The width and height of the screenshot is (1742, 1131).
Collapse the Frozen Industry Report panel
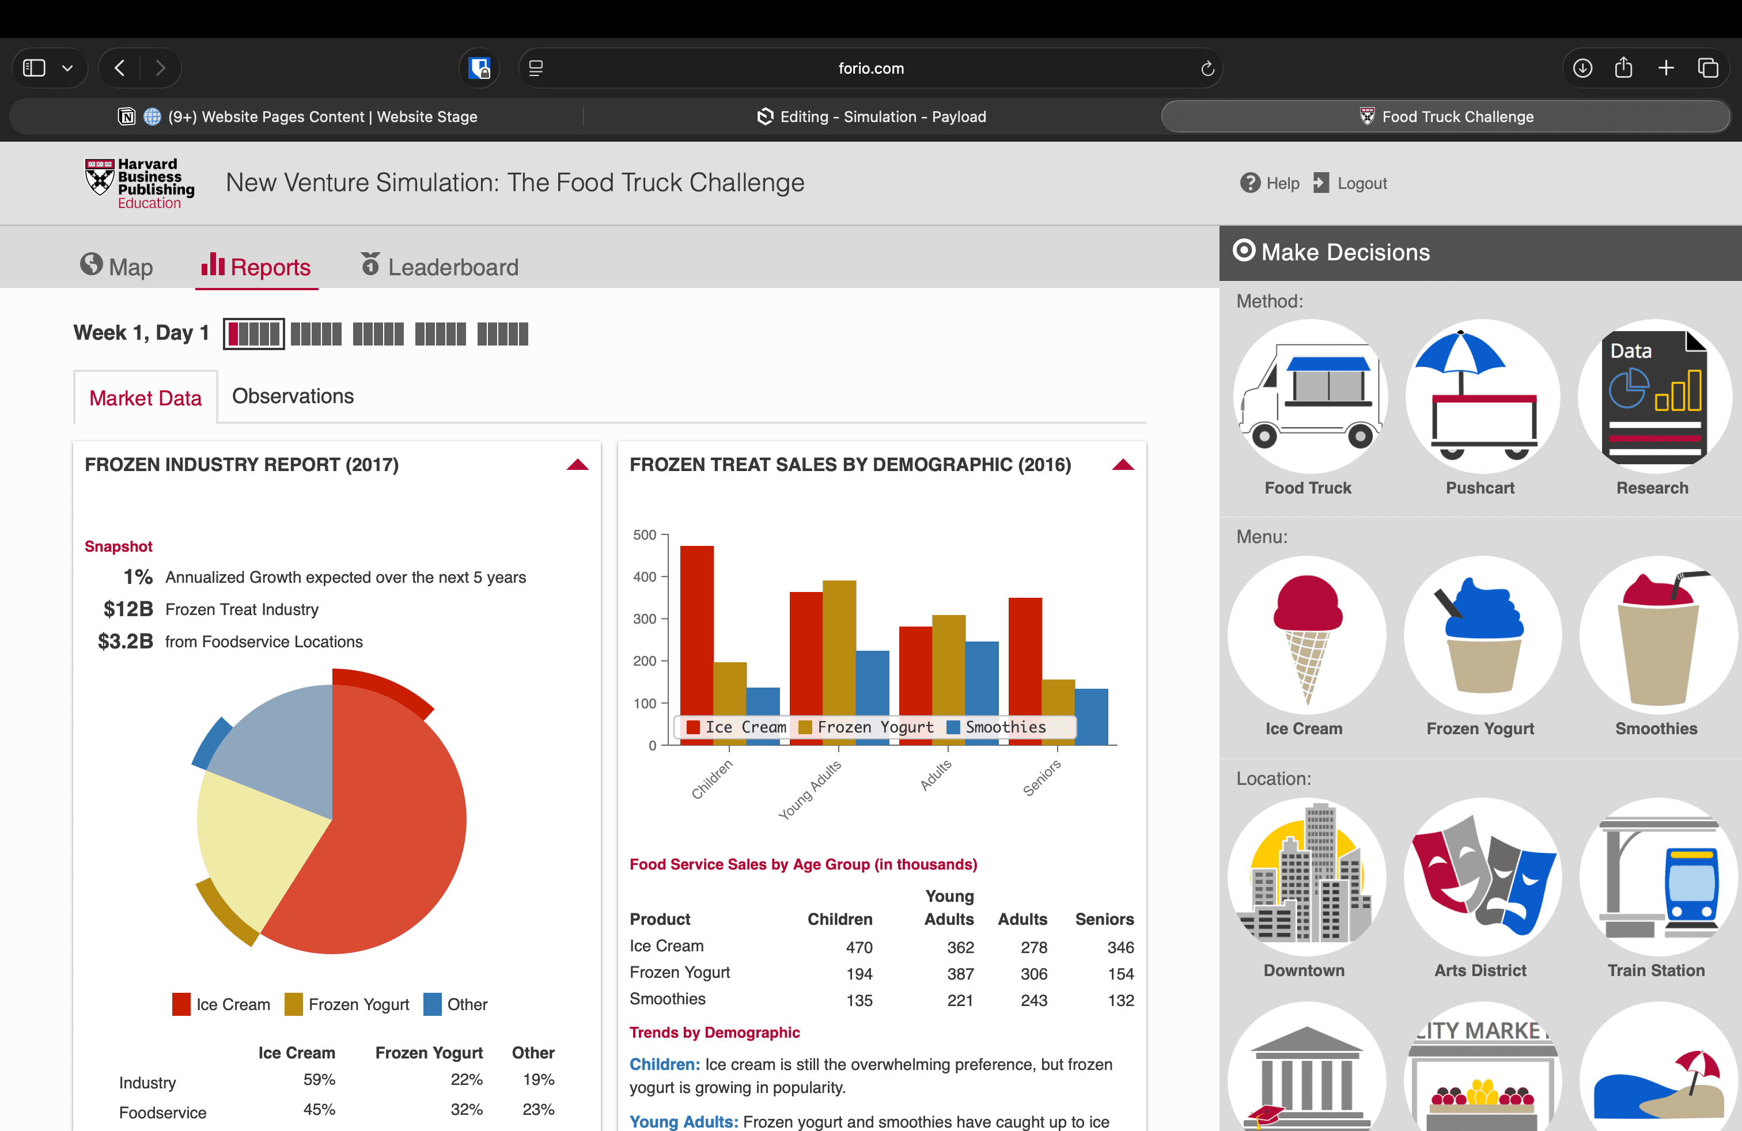(x=577, y=465)
